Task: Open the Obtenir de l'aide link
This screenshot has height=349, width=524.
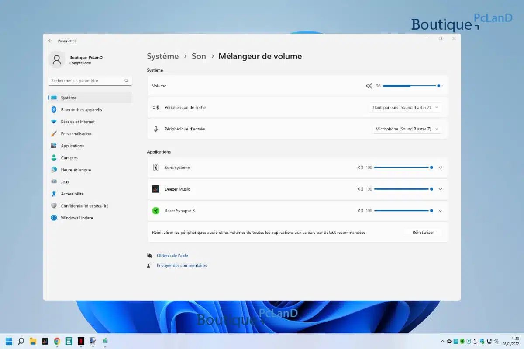Action: point(172,256)
